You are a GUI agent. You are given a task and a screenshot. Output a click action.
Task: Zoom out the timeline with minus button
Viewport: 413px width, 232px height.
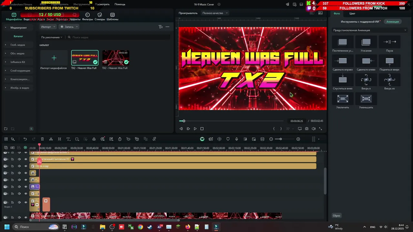point(271,139)
